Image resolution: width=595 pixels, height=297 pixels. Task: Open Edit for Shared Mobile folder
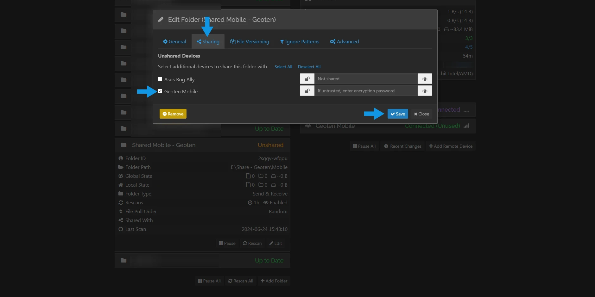(x=275, y=243)
